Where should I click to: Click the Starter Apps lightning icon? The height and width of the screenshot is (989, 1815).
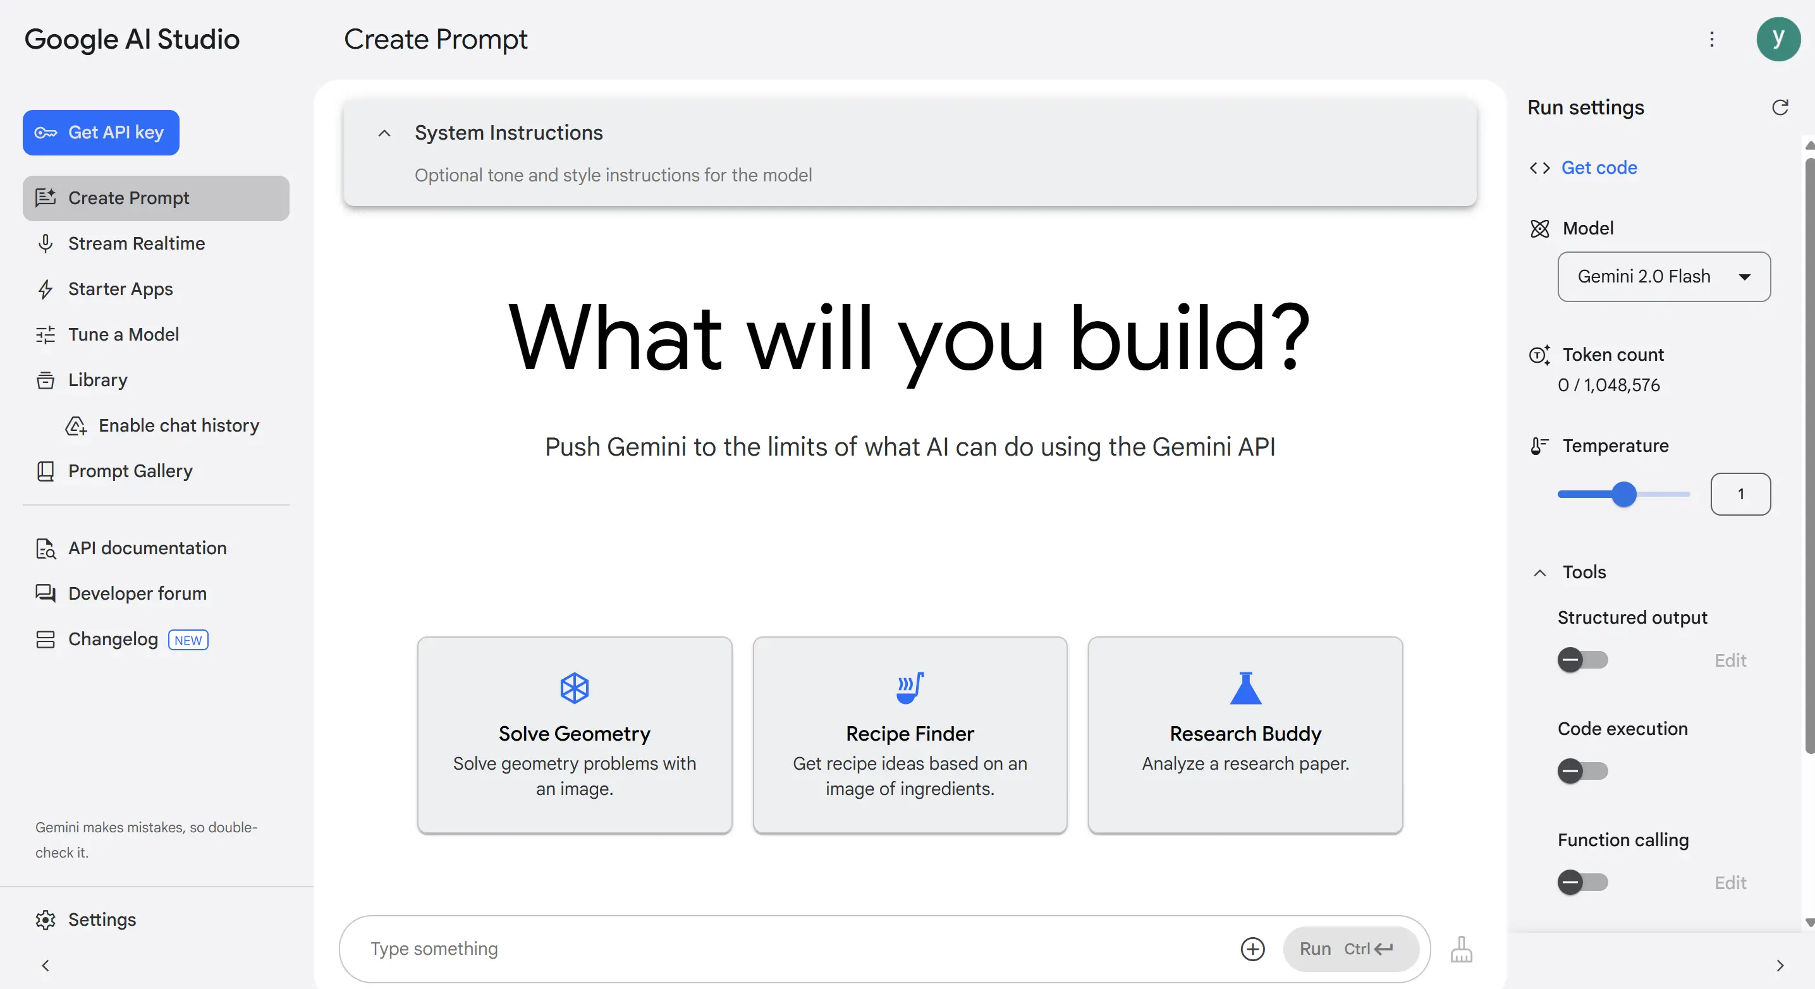[46, 289]
